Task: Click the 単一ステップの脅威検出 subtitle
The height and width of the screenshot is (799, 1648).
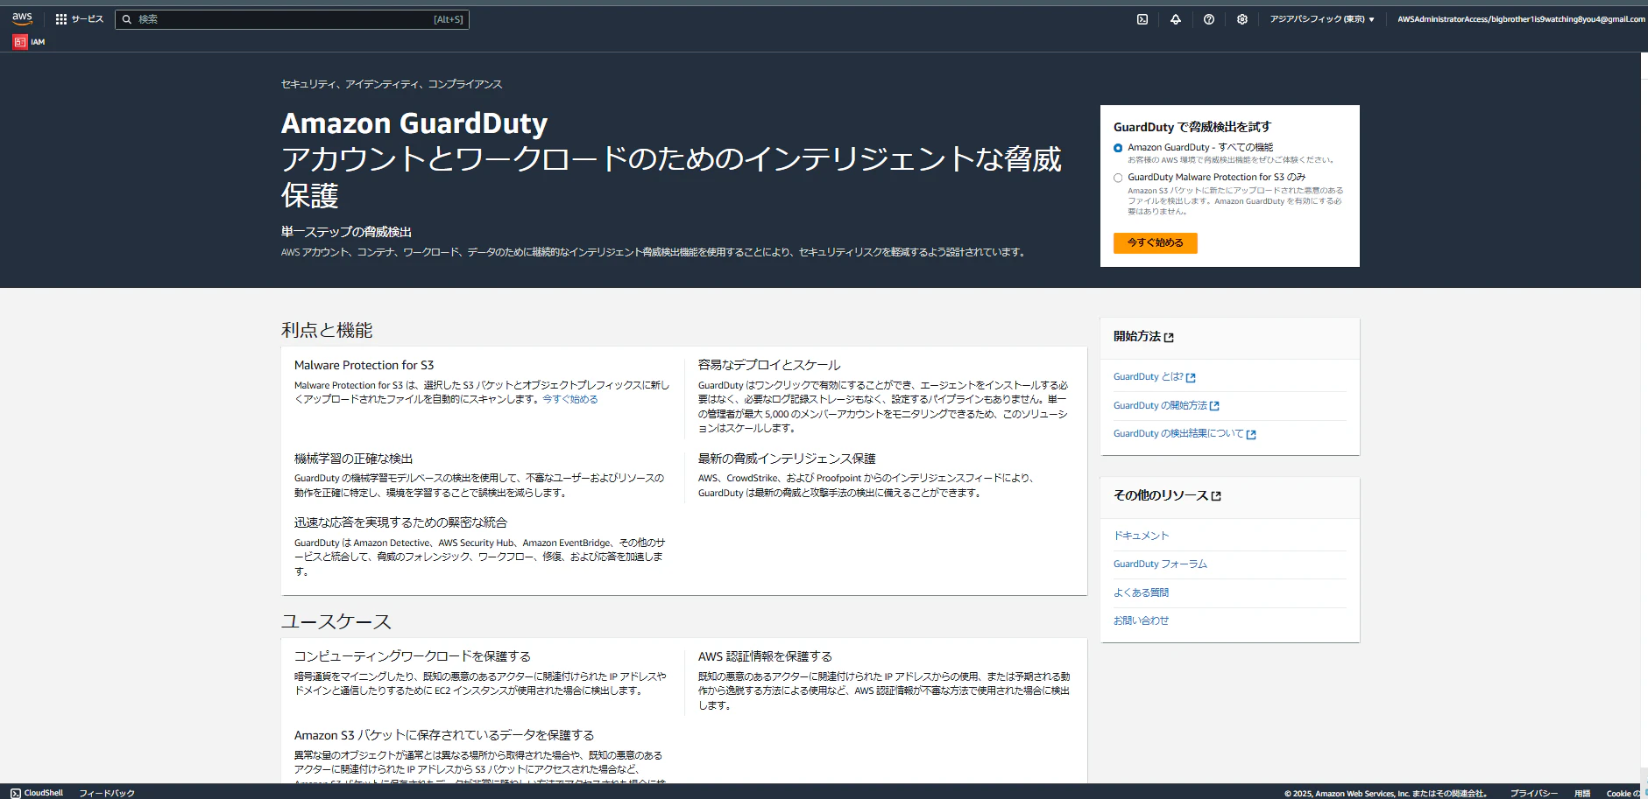Action: tap(346, 232)
